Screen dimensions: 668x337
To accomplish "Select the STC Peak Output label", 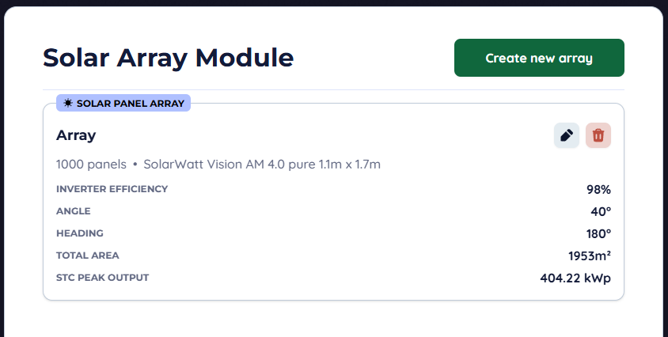I will (102, 278).
